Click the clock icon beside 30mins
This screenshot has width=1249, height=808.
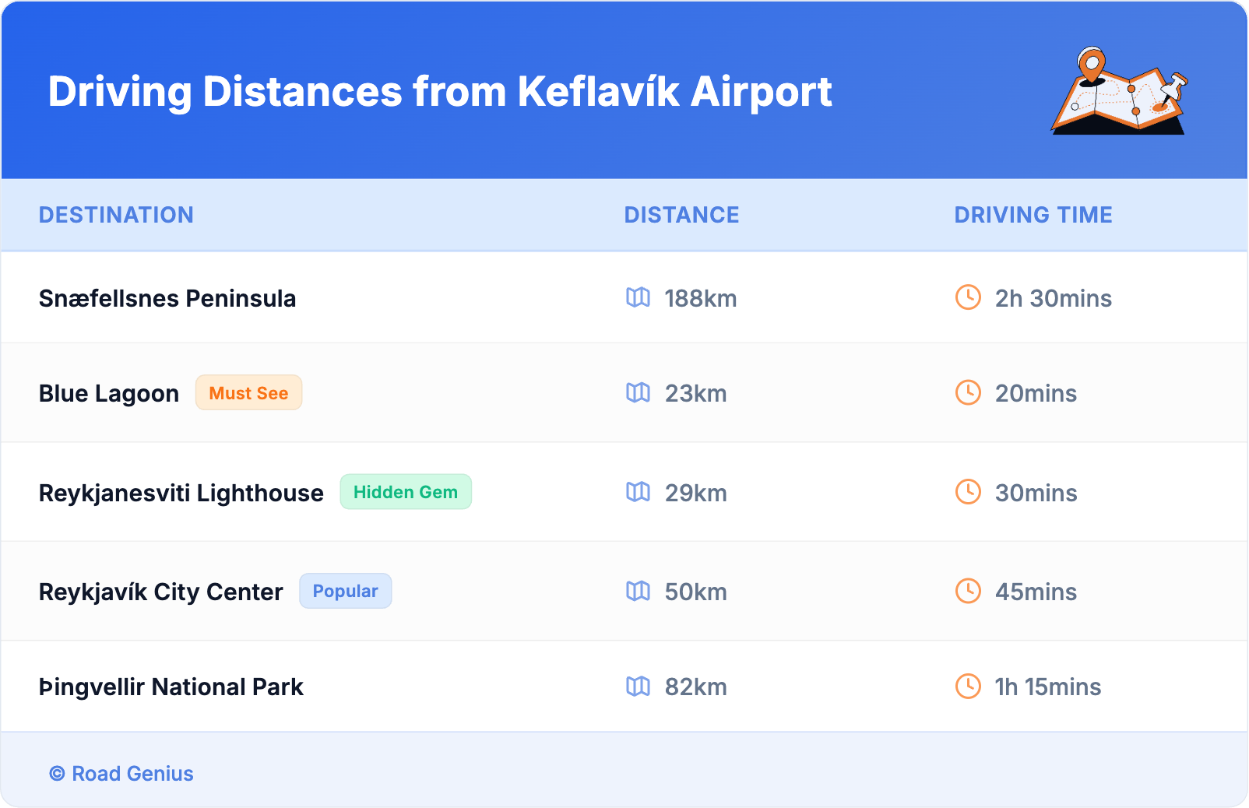[968, 492]
